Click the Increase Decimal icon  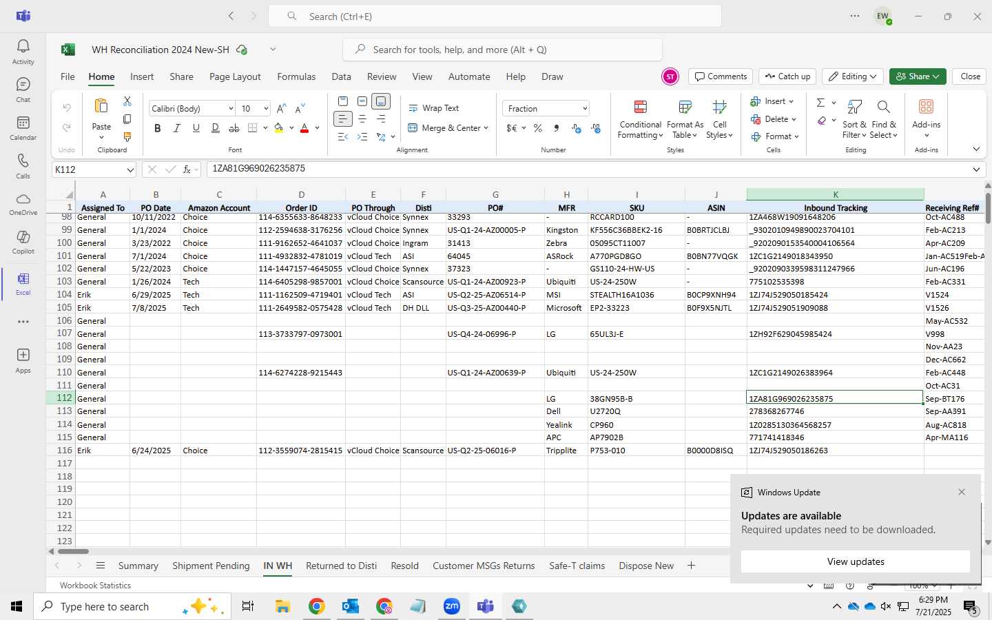[x=577, y=128]
